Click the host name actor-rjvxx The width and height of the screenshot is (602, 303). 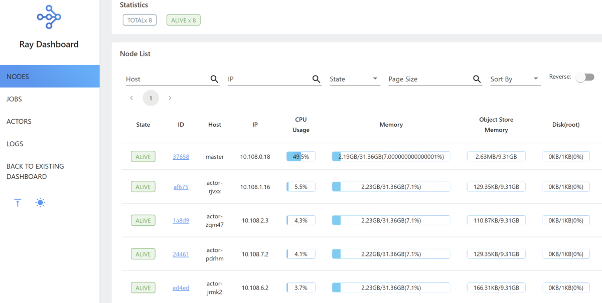tap(215, 187)
